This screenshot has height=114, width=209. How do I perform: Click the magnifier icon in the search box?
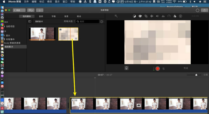tap(78, 22)
